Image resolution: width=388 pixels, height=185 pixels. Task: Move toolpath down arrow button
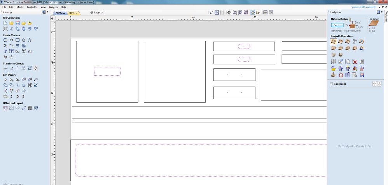coord(379,84)
